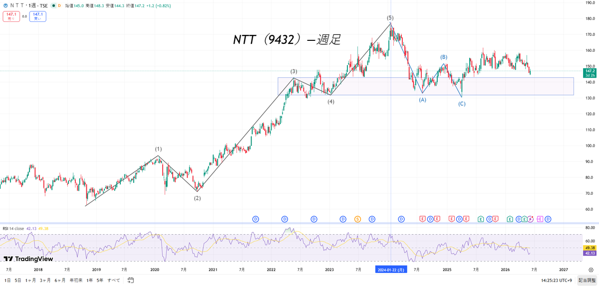
Task: Click the 190.0 price scale label
Action: coord(590,3)
